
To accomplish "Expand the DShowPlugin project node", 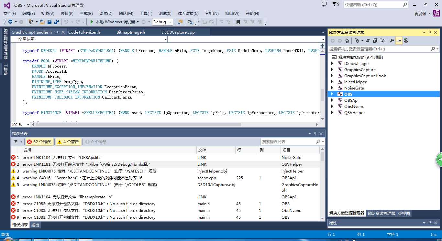I will click(x=332, y=64).
